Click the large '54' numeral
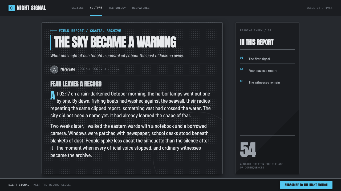Viewport: 341px width, 191px height. [x=248, y=150]
